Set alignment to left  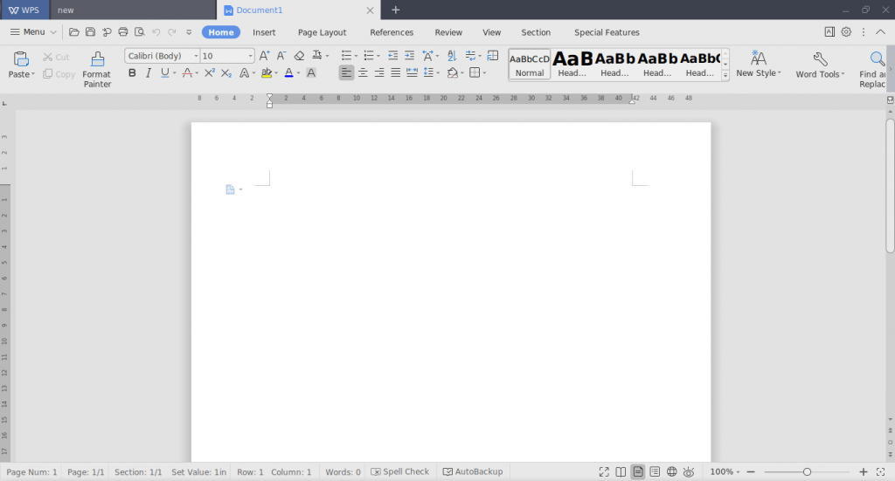(346, 73)
